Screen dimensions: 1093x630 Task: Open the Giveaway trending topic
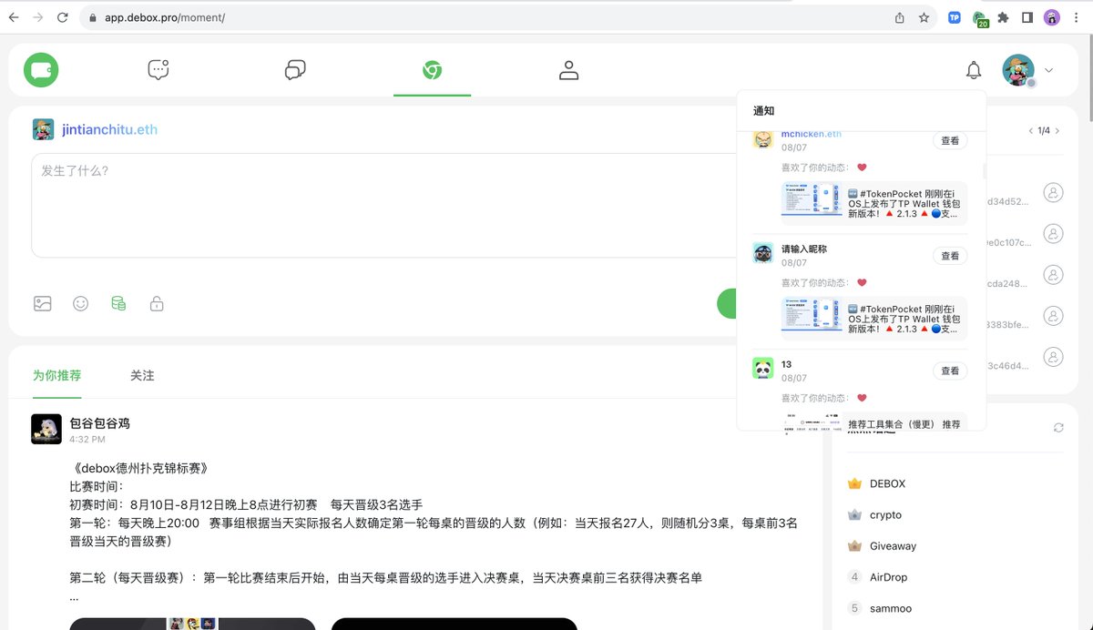click(x=893, y=545)
